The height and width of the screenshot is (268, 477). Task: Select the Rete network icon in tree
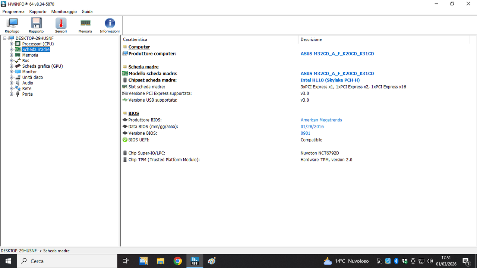pyautogui.click(x=18, y=89)
